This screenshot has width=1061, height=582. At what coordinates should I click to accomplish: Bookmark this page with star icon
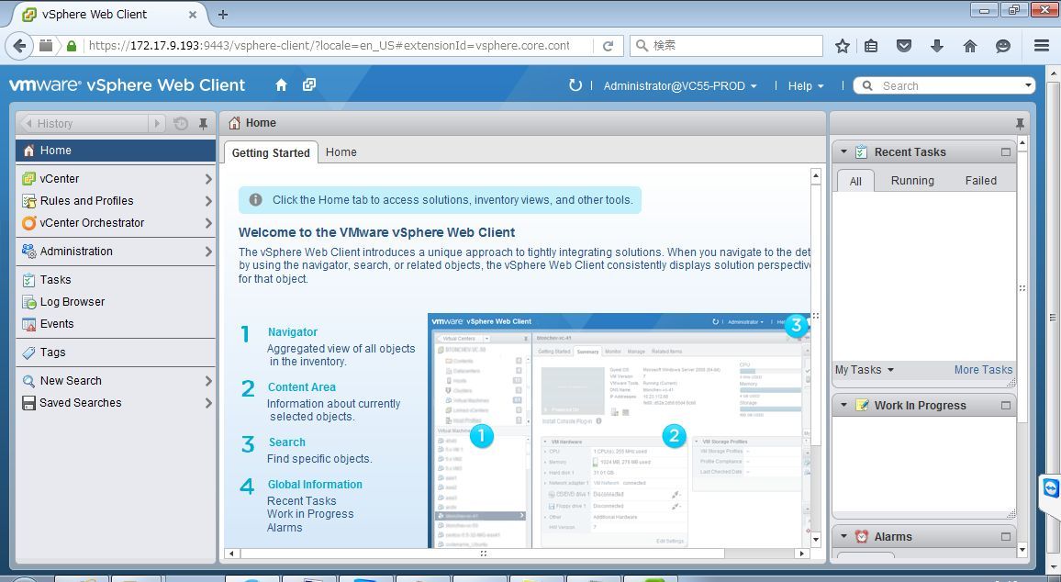click(842, 45)
